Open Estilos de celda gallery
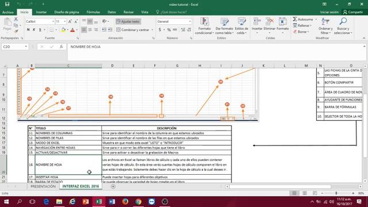 click(x=241, y=26)
